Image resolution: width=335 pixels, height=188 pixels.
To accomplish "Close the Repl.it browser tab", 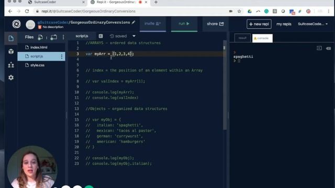I will (x=146, y=2).
